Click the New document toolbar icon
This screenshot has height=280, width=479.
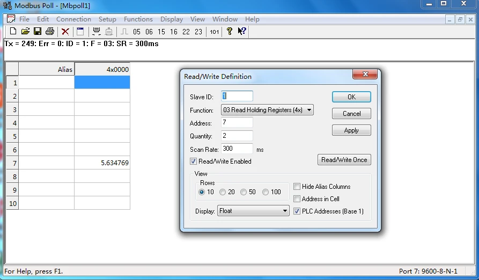13,32
